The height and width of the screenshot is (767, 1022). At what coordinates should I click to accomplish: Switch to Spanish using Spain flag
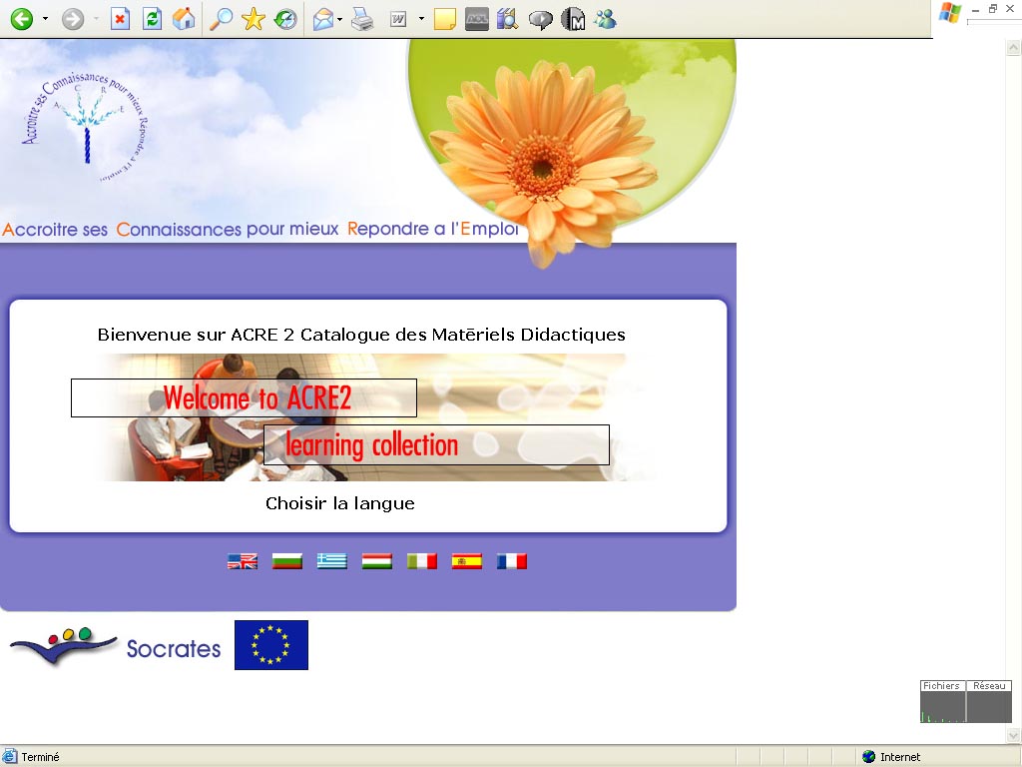point(467,561)
